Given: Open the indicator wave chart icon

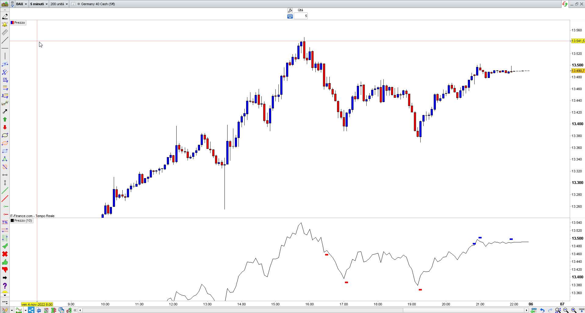Looking at the screenshot, I should tap(19, 310).
